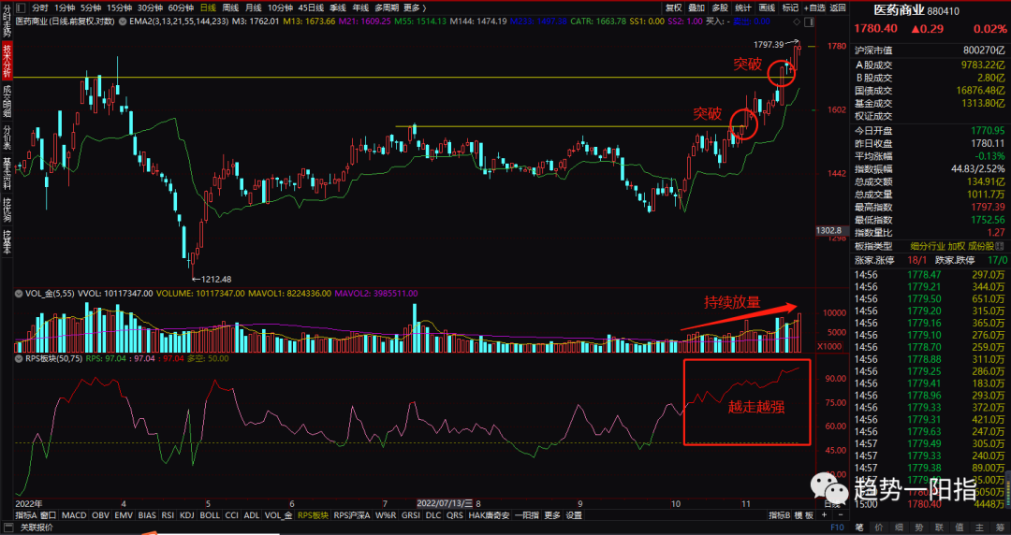Select the EMV indicator tab
Screen dimensions: 1011x535
tap(124, 515)
